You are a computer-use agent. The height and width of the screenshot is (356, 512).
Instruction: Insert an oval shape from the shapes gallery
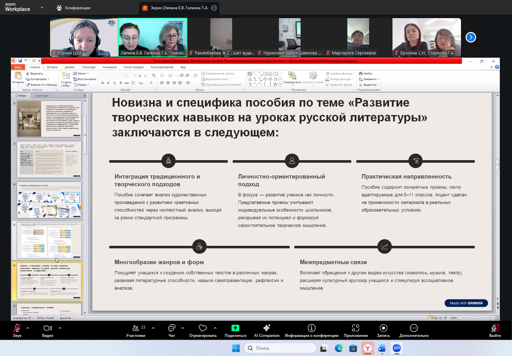click(270, 74)
